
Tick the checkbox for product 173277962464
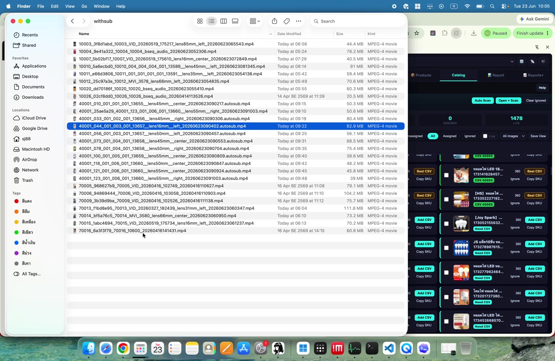coord(446,272)
